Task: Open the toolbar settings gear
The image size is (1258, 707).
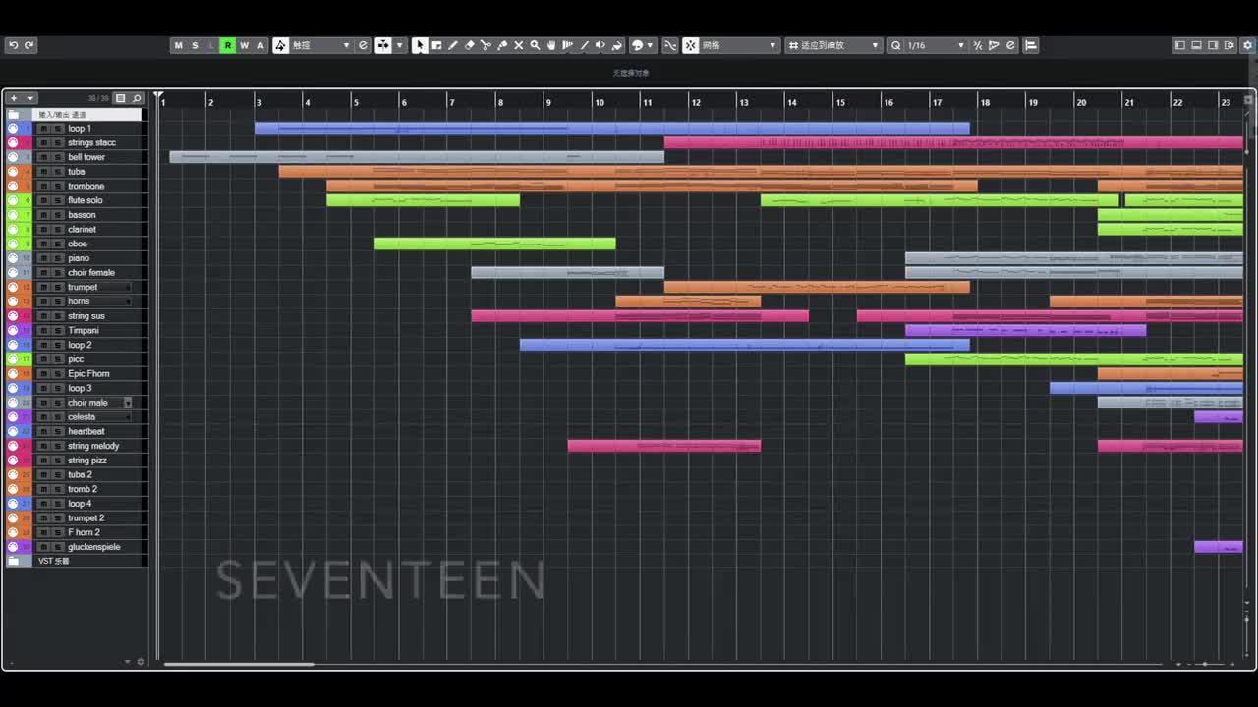Action: point(1247,45)
